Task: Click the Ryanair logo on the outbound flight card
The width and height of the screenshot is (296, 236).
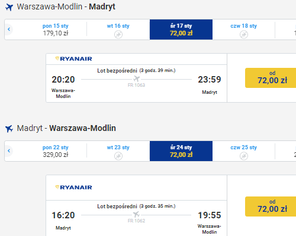Action: (74, 58)
